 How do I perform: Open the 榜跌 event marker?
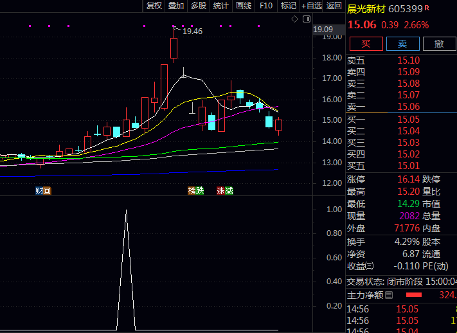tap(195, 191)
